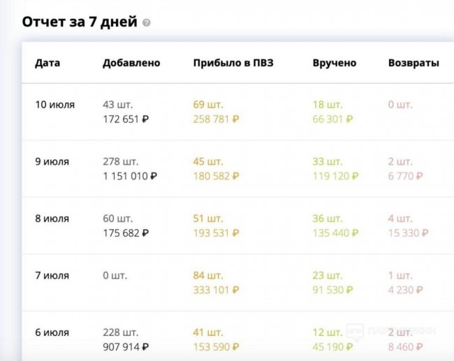454x361 pixels.
Task: Click the 333 101 ₽ arrived amount
Action: pos(217,290)
